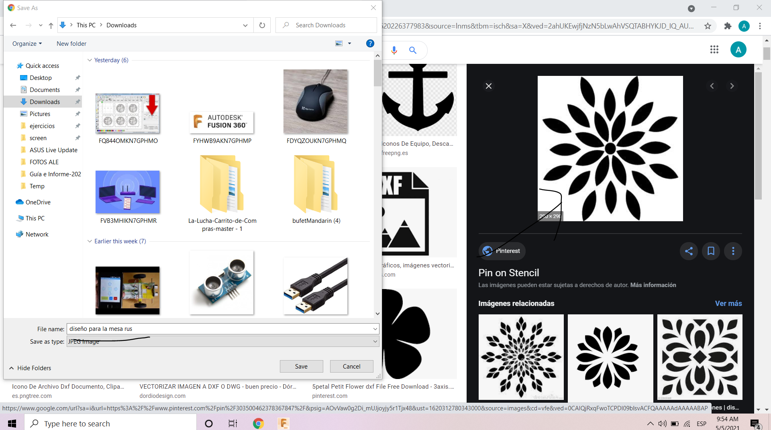Open Documents in the sidebar

(45, 90)
